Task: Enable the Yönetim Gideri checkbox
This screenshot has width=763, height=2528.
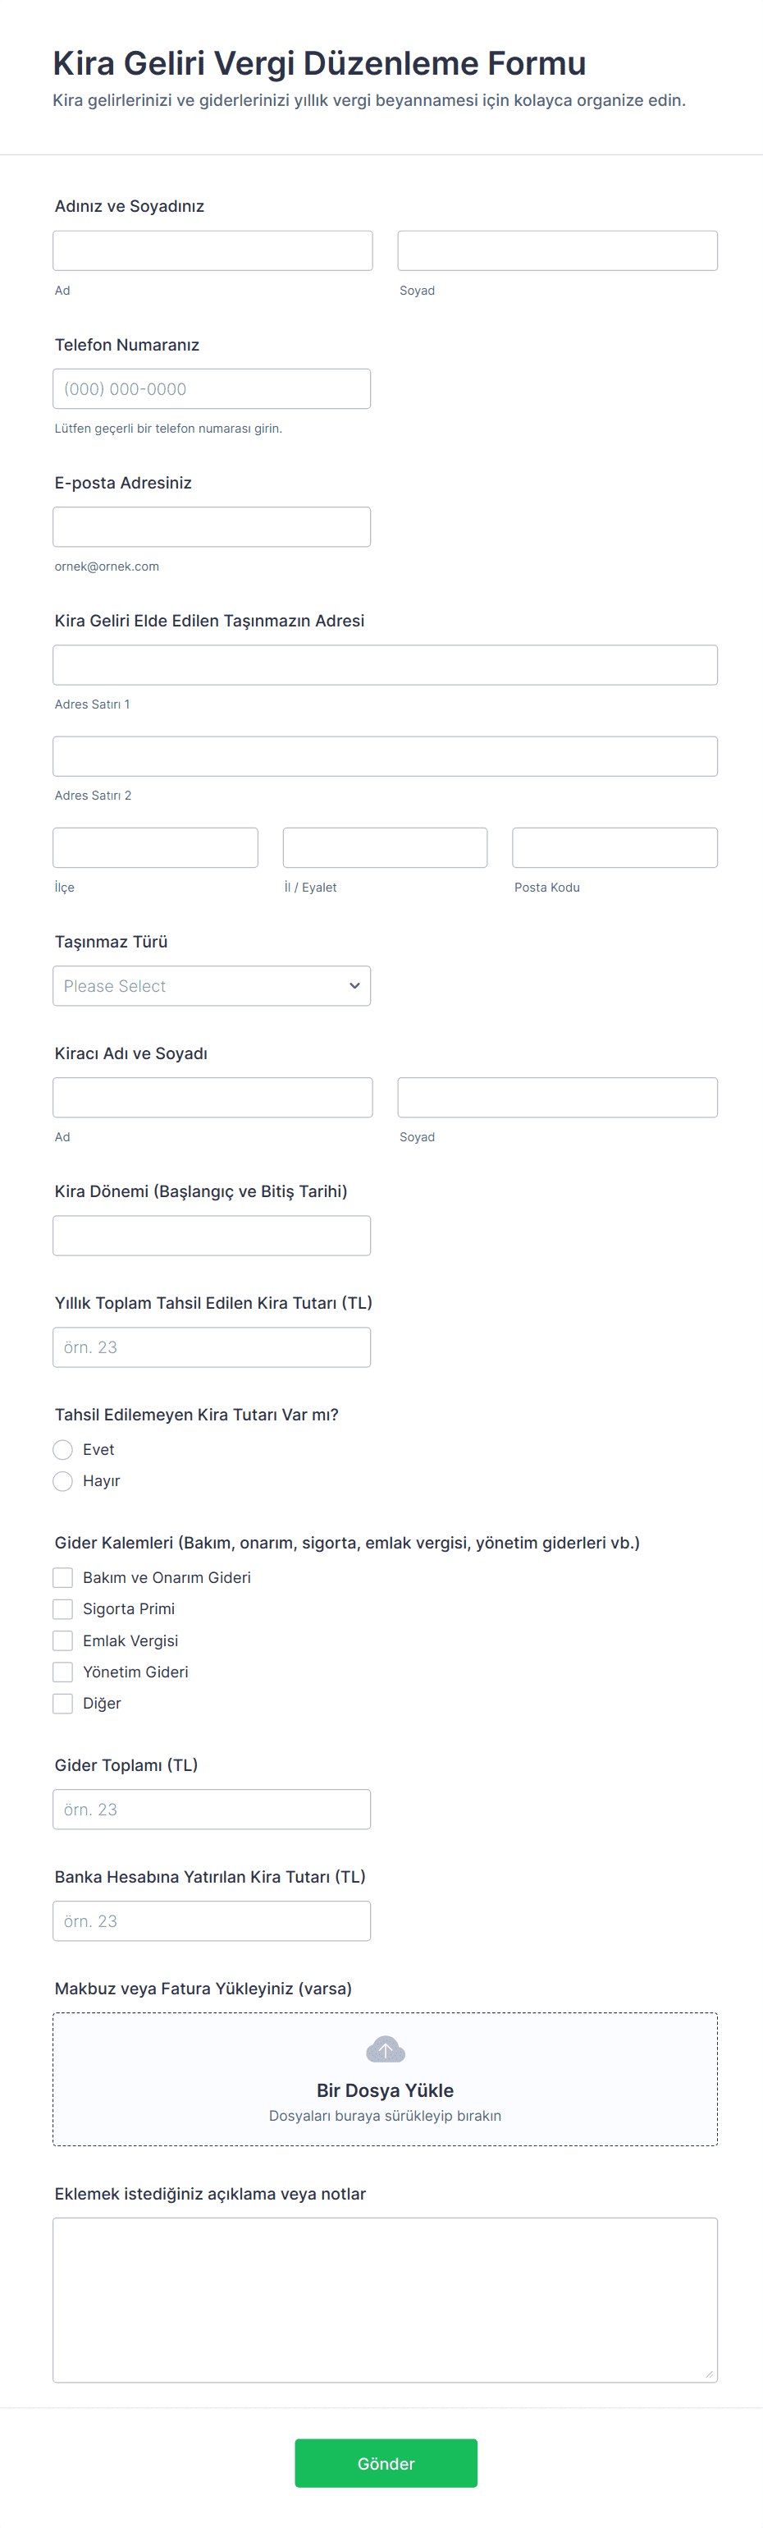Action: (63, 1672)
